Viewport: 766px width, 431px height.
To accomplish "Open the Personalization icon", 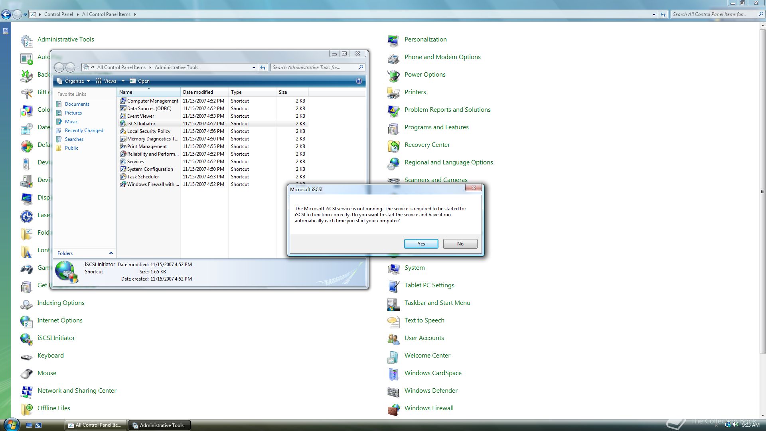I will [x=393, y=40].
